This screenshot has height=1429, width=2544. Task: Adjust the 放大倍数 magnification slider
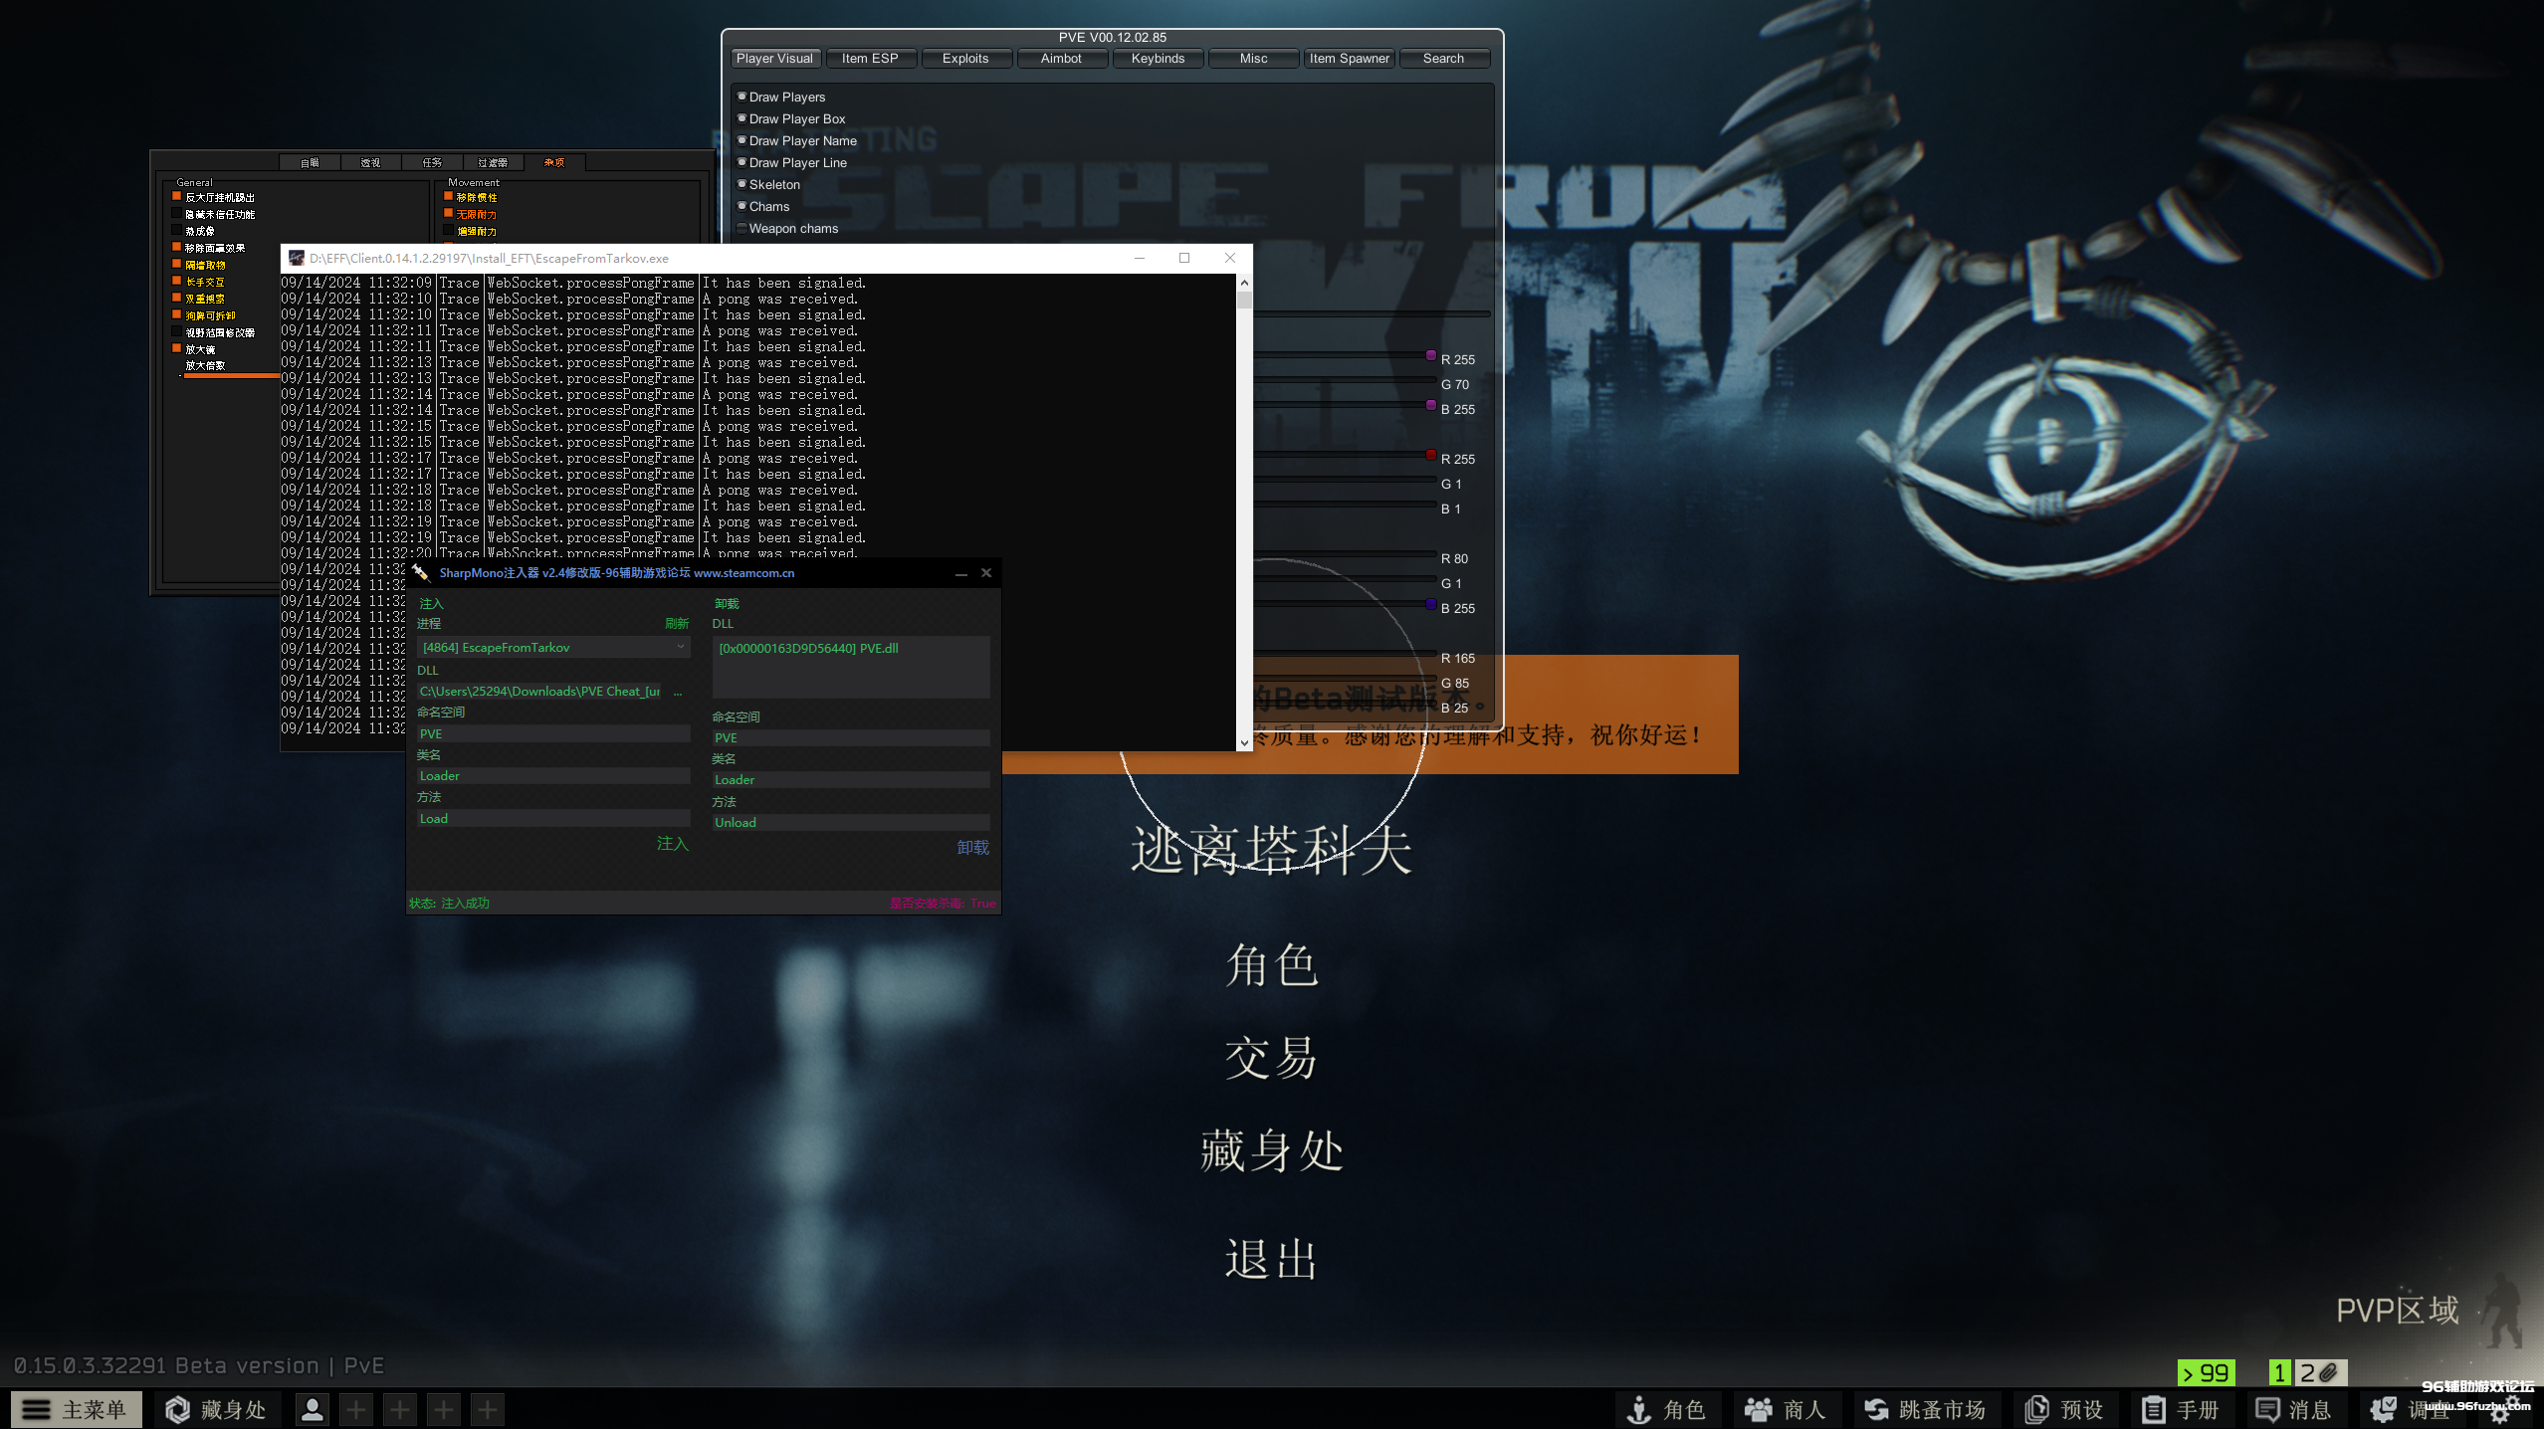[231, 375]
